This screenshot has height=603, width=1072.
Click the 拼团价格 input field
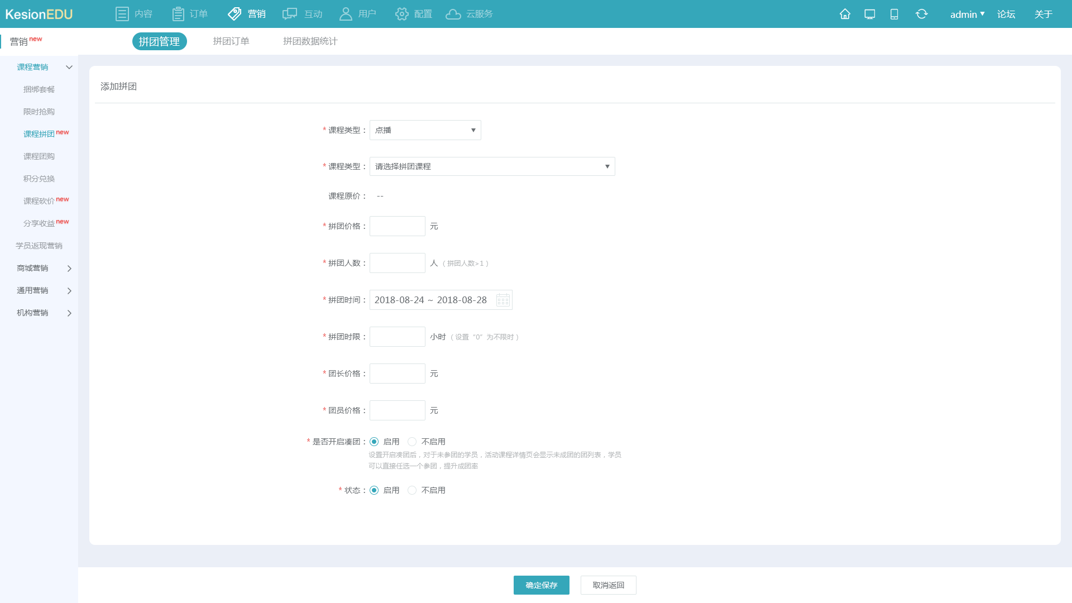[397, 226]
